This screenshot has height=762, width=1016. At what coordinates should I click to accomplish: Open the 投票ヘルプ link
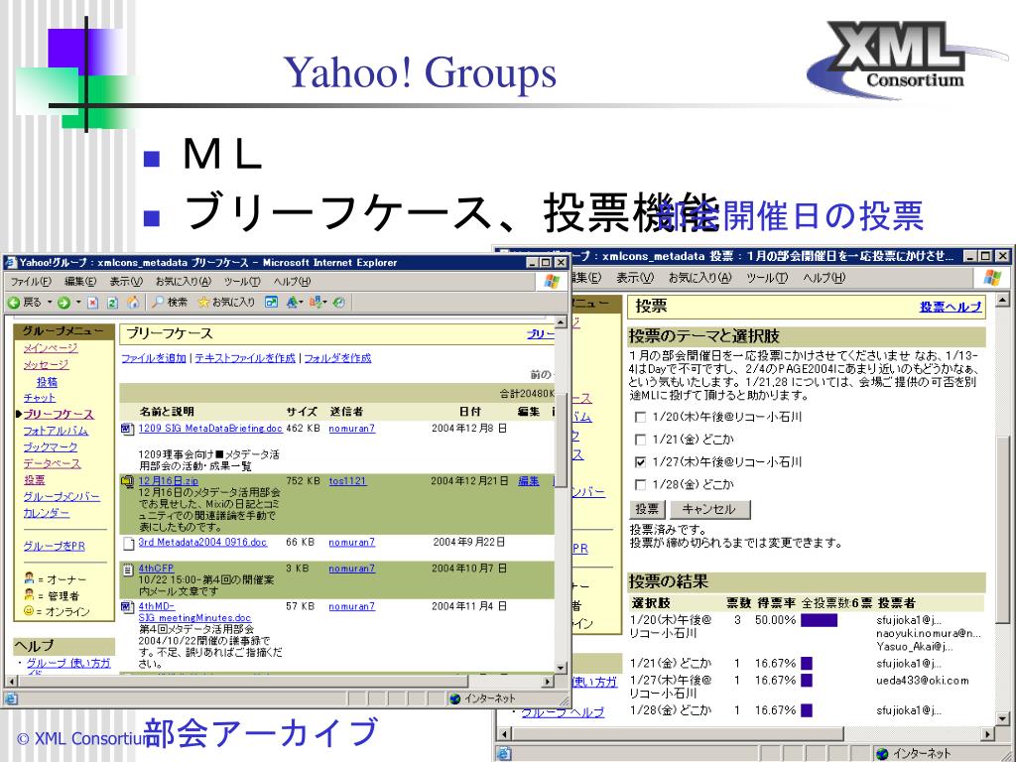click(x=951, y=308)
